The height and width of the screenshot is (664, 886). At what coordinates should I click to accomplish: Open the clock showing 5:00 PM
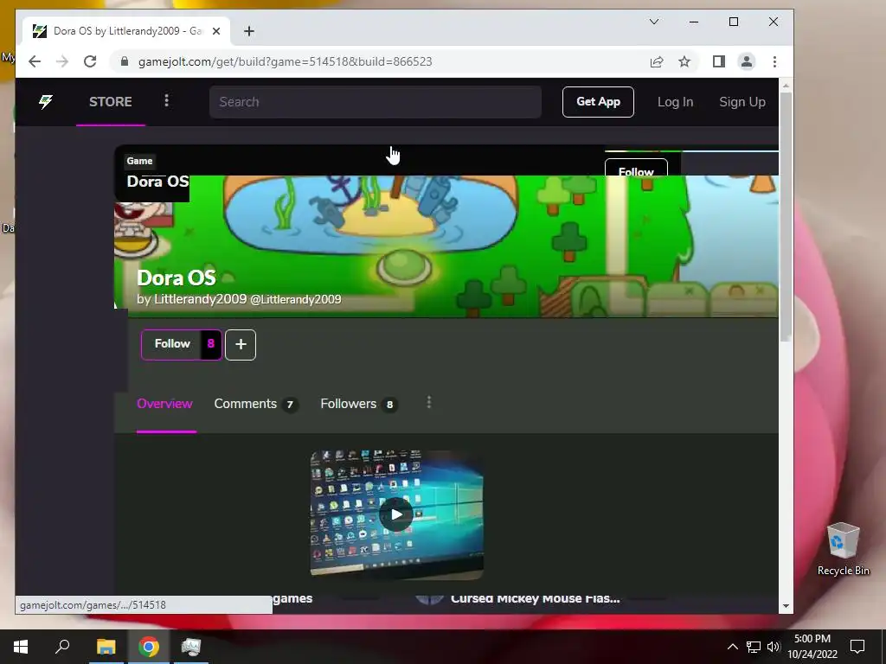[812, 647]
